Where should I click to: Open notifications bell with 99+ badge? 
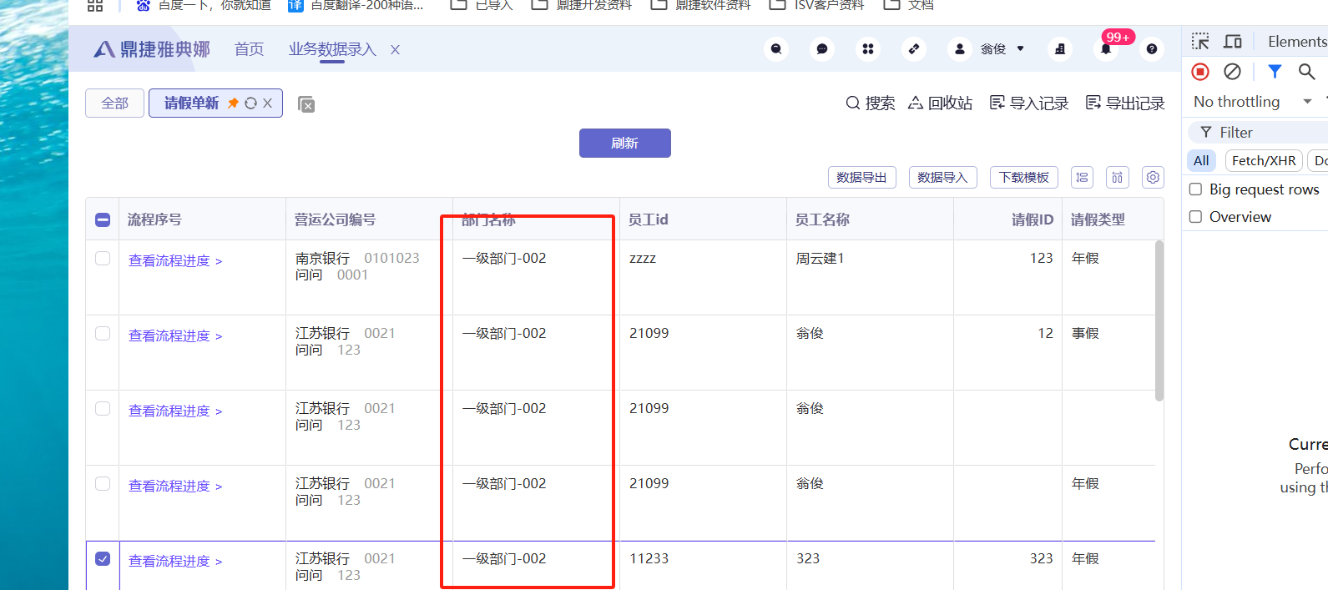click(x=1106, y=49)
